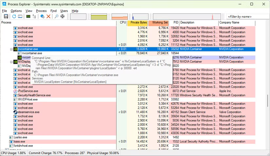Screen dimensions: 270x156
Task: Click the crosshair Find Window's Process icon
Action: pos(63,16)
